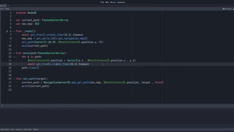Click 'path.clear()' on line 16

(x=30, y=68)
